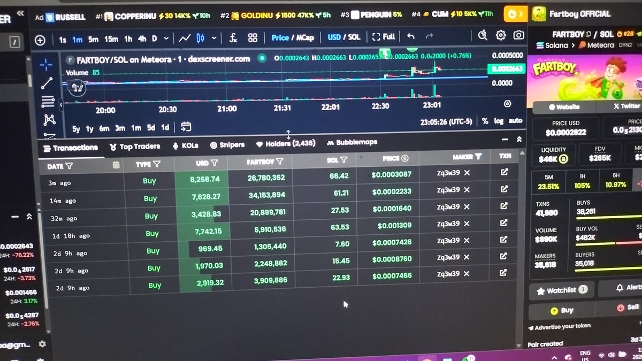Toggle PRICE column currency icon
Image resolution: width=642 pixels, height=361 pixels.
tap(405, 158)
